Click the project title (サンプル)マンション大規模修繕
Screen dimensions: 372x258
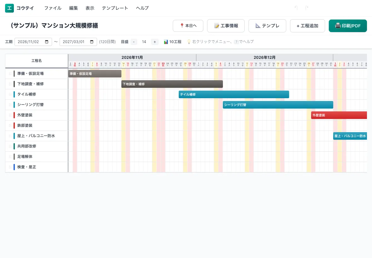(54, 25)
